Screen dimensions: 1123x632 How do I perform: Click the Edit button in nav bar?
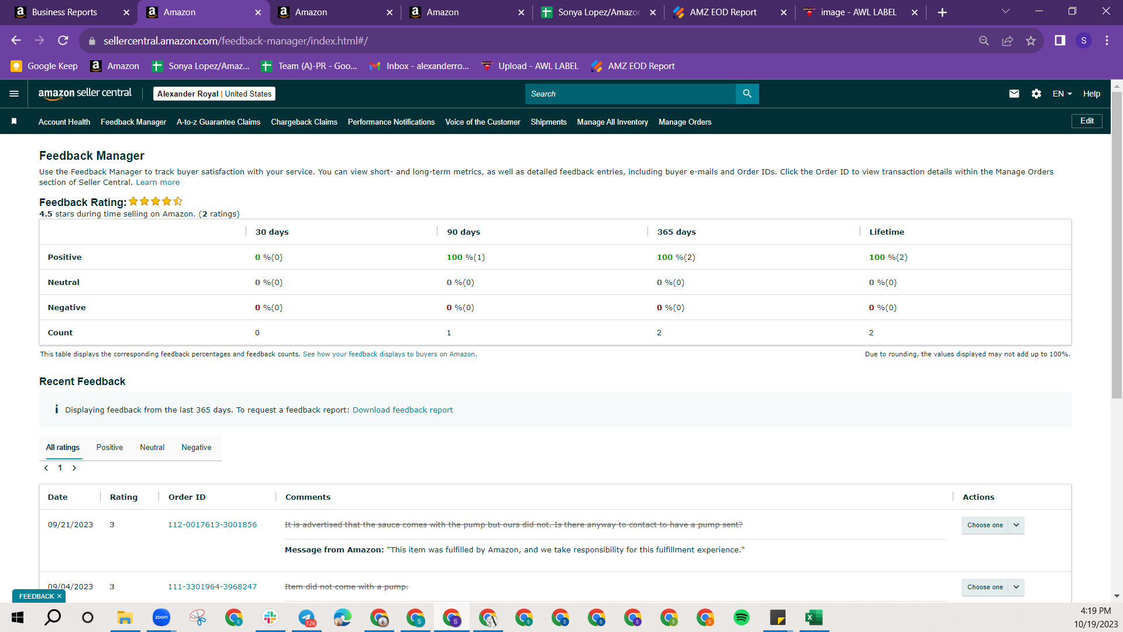coord(1087,121)
